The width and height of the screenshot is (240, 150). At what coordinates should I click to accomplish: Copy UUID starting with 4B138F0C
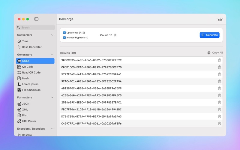pos(220,88)
